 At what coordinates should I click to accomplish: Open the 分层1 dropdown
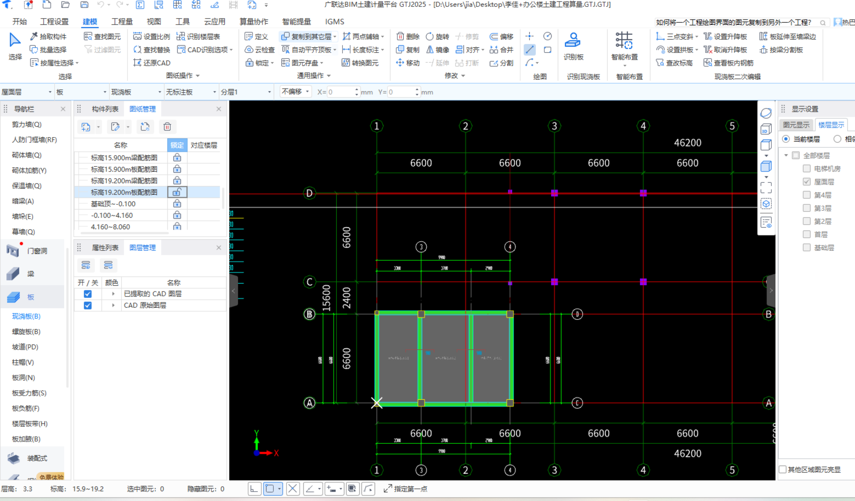(246, 92)
